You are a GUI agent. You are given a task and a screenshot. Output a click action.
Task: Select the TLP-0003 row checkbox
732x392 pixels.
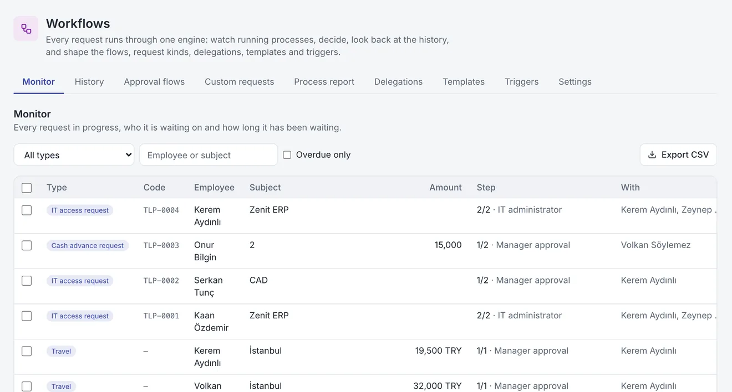[27, 245]
